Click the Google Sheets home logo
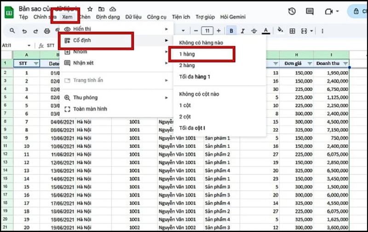 coord(9,13)
